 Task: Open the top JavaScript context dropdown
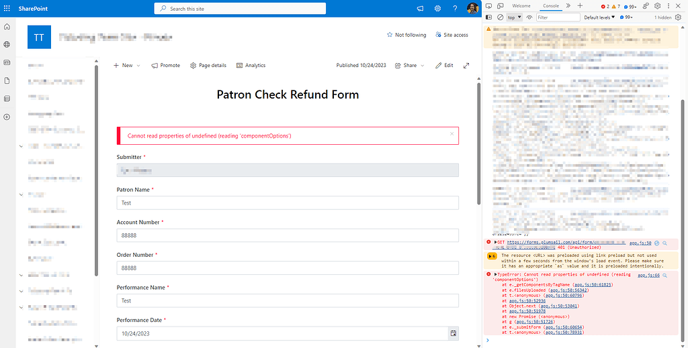point(515,17)
